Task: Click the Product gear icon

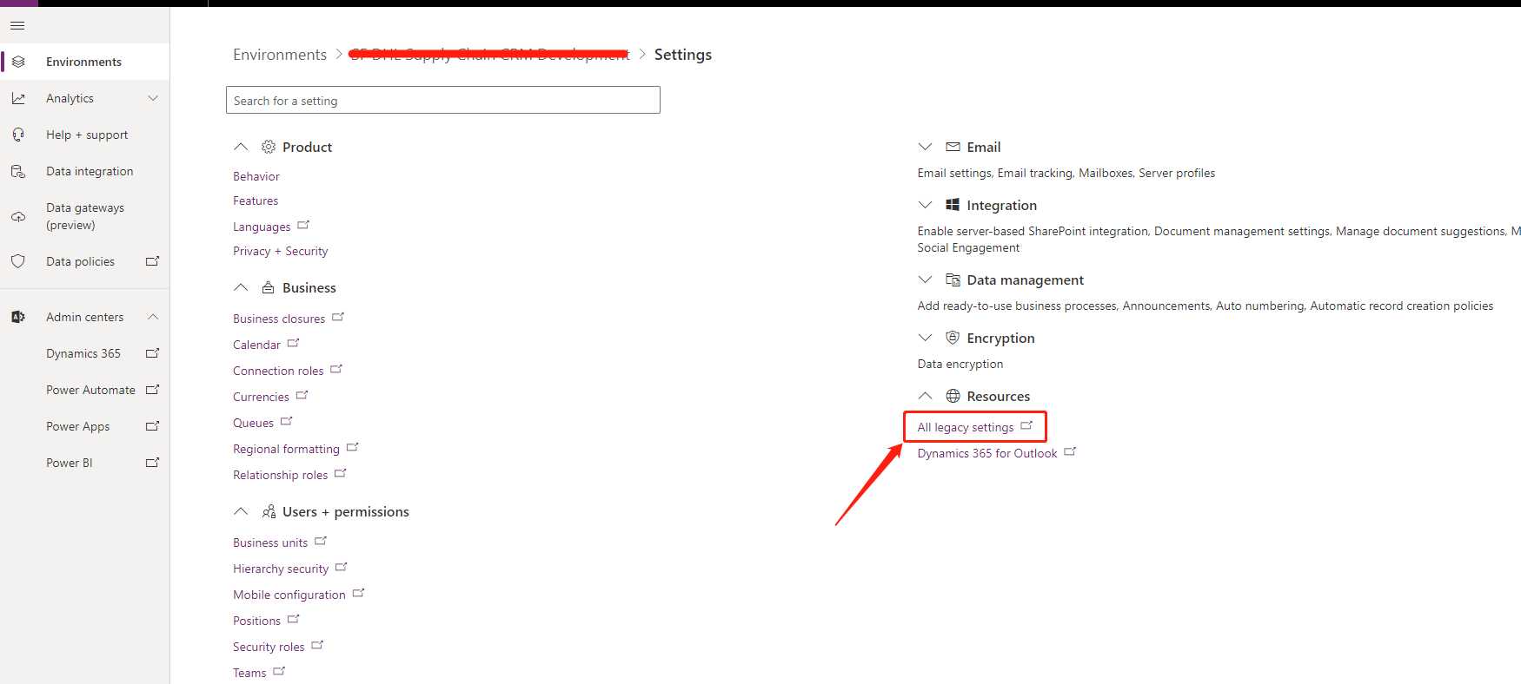Action: tap(269, 147)
